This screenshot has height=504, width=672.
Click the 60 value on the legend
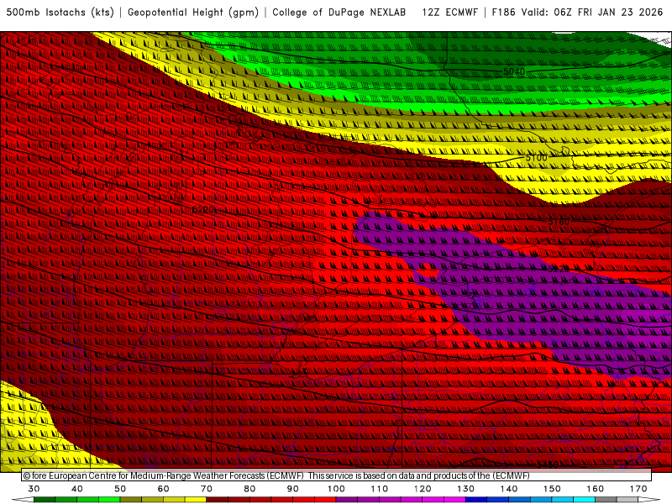tap(163, 489)
